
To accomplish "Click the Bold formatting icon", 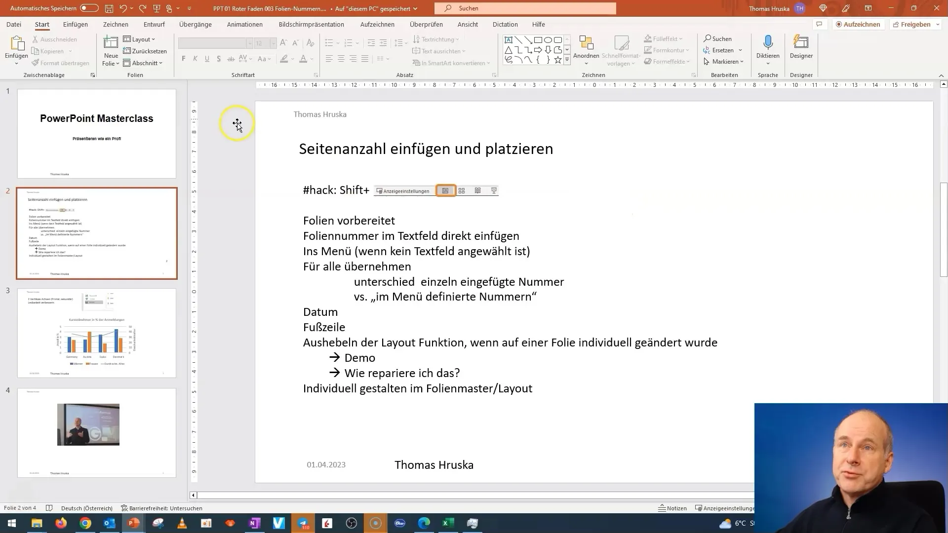I will point(184,59).
